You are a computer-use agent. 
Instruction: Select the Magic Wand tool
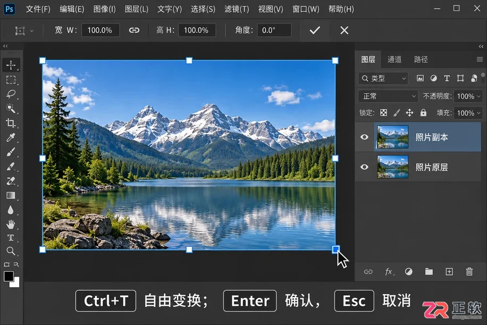11,109
